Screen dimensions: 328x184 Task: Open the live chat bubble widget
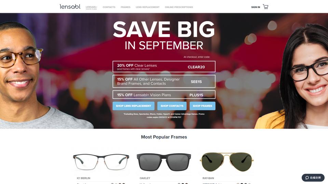click(313, 178)
